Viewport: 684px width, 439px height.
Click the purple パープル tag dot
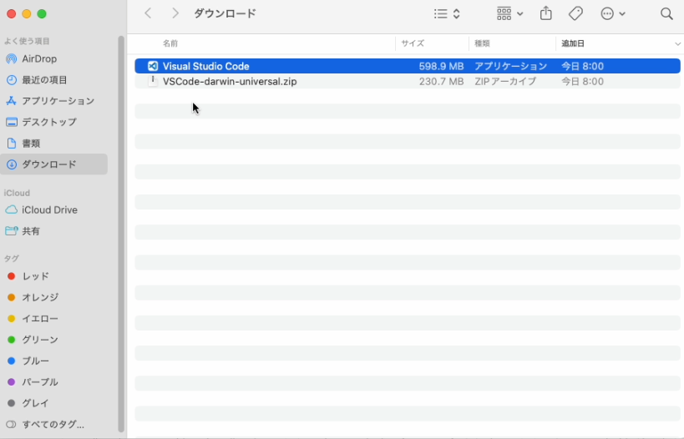point(12,382)
